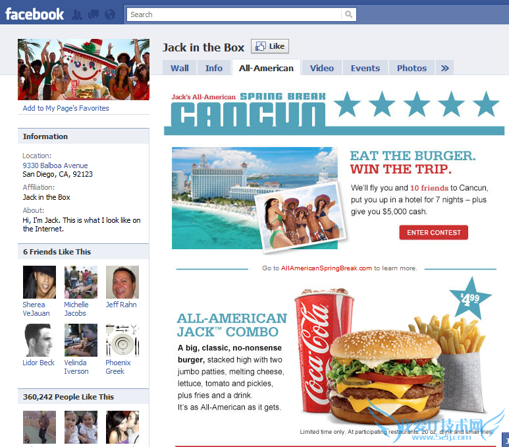Open the 9330 Balboa Avenue location link

pos(55,165)
